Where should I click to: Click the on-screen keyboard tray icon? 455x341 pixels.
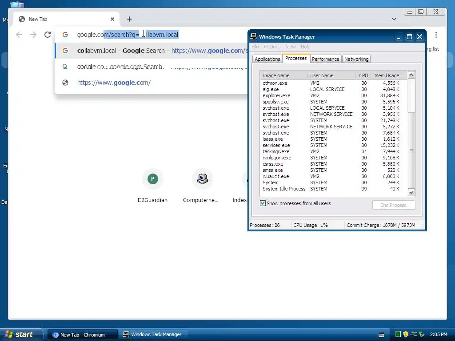click(381, 335)
